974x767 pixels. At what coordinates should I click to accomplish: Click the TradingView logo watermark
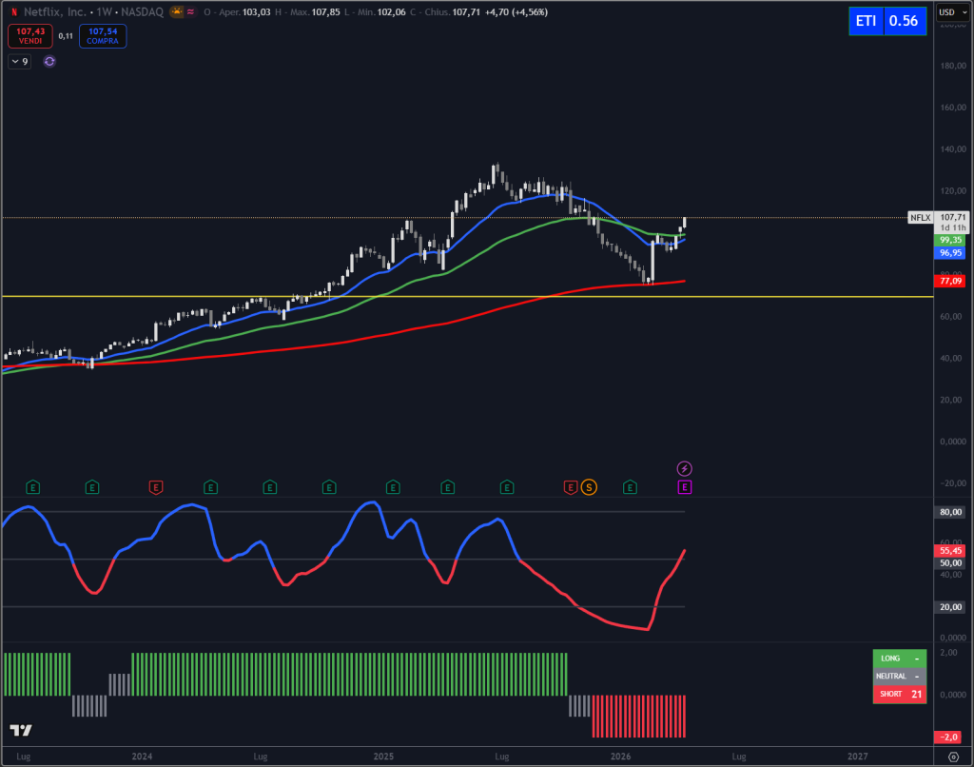coord(21,730)
